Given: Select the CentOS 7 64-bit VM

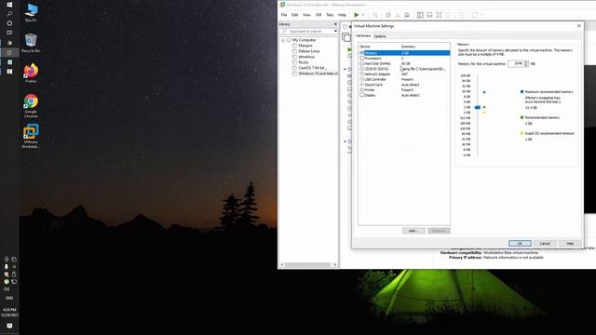Looking at the screenshot, I should (312, 68).
